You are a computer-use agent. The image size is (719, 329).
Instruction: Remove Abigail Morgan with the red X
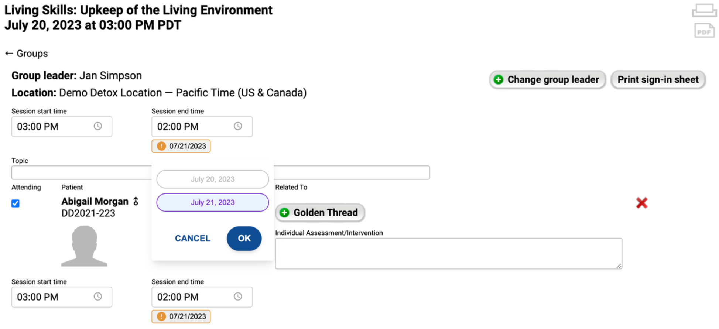click(x=641, y=203)
